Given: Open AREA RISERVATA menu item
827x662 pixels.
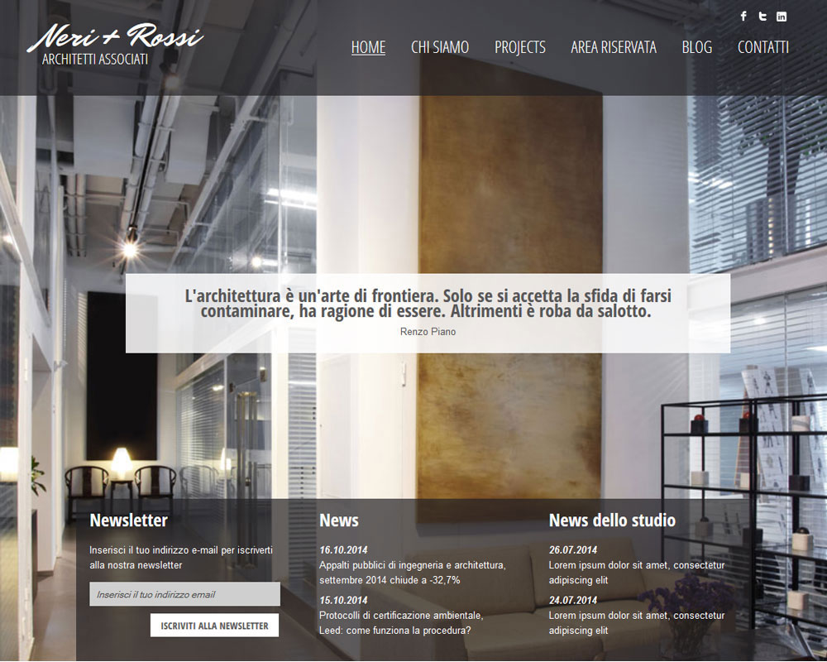Looking at the screenshot, I should (614, 47).
